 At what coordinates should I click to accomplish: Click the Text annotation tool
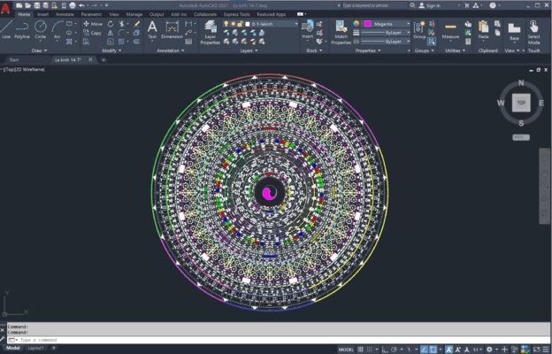click(152, 29)
